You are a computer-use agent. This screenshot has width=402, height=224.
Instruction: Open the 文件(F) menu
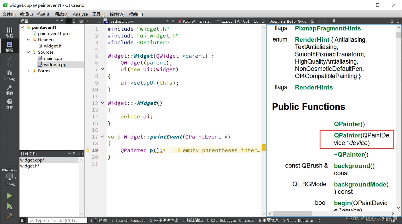point(9,14)
